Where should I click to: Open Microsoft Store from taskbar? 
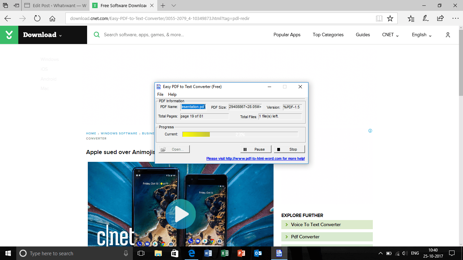175,253
